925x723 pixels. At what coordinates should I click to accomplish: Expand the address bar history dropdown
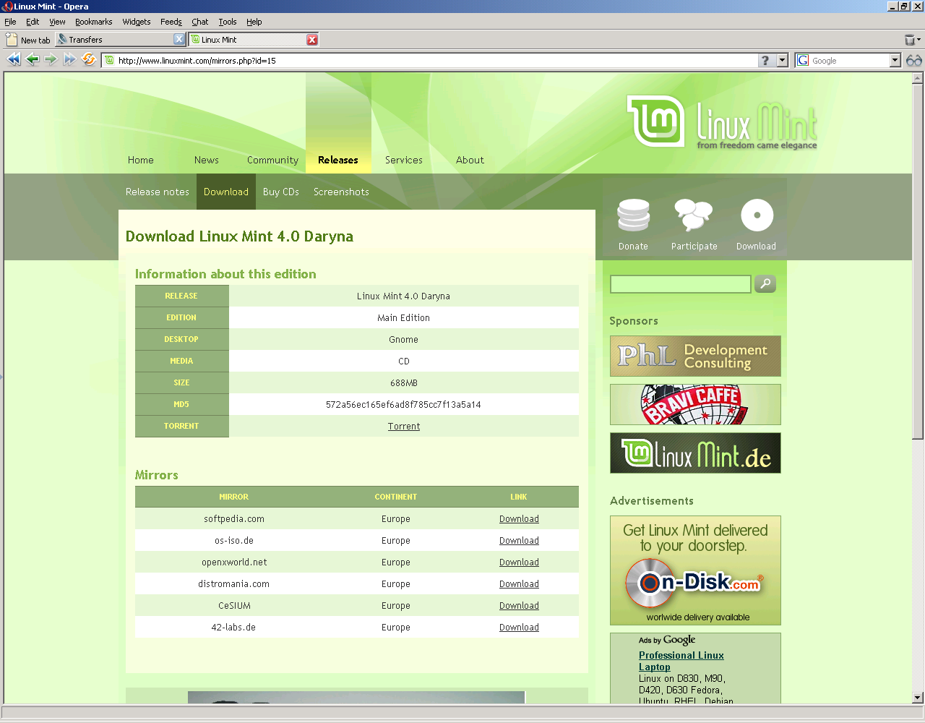tap(782, 61)
